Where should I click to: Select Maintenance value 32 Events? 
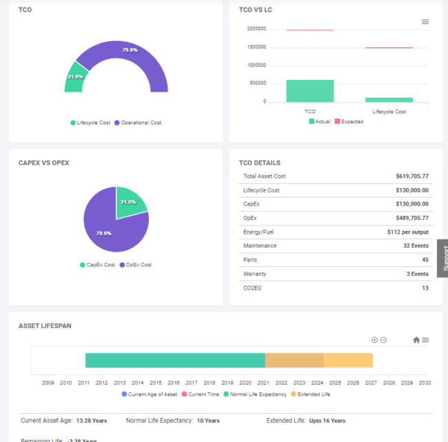(x=416, y=245)
